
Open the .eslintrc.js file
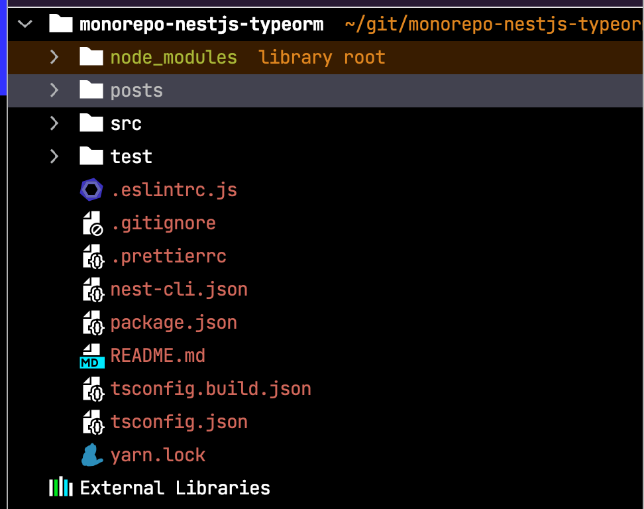[x=174, y=190]
